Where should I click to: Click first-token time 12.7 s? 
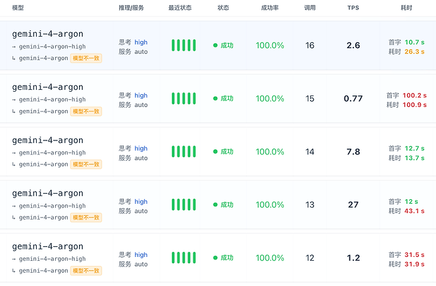click(415, 149)
